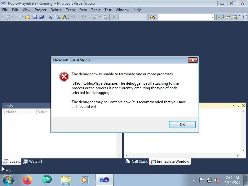Open the File menu

pos(5,10)
